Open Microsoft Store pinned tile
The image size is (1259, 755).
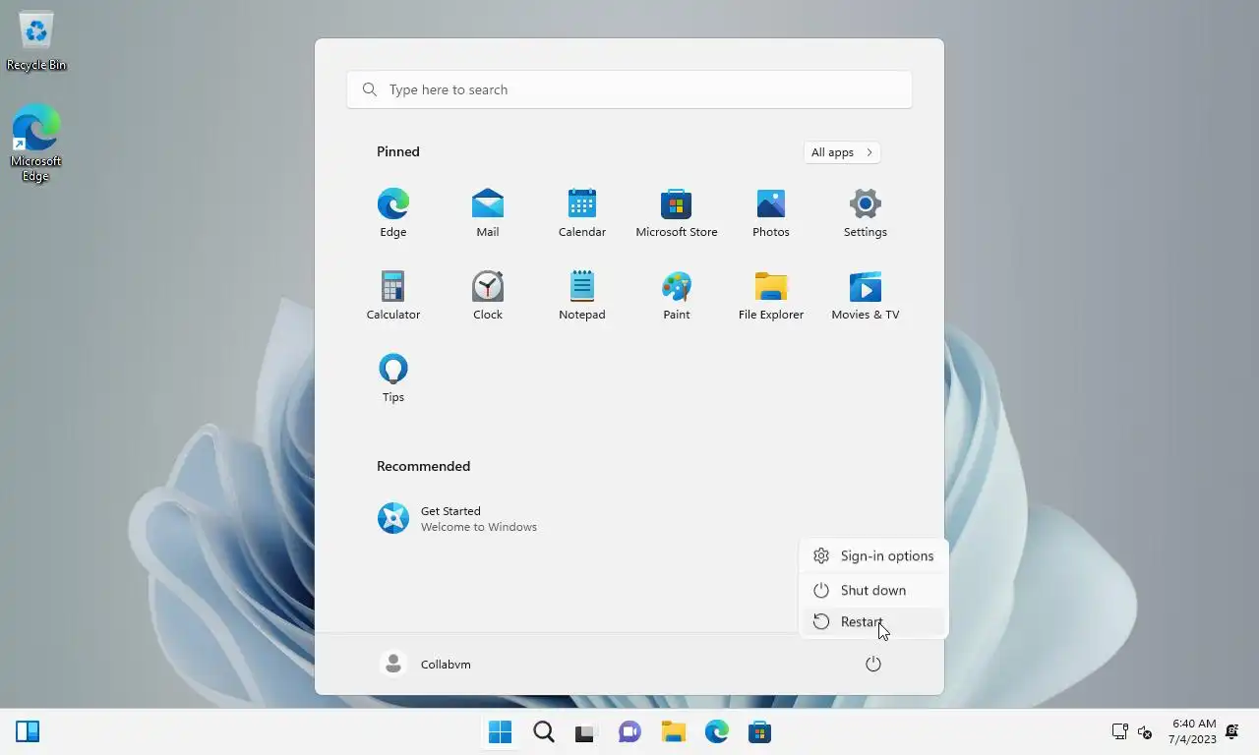677,212
